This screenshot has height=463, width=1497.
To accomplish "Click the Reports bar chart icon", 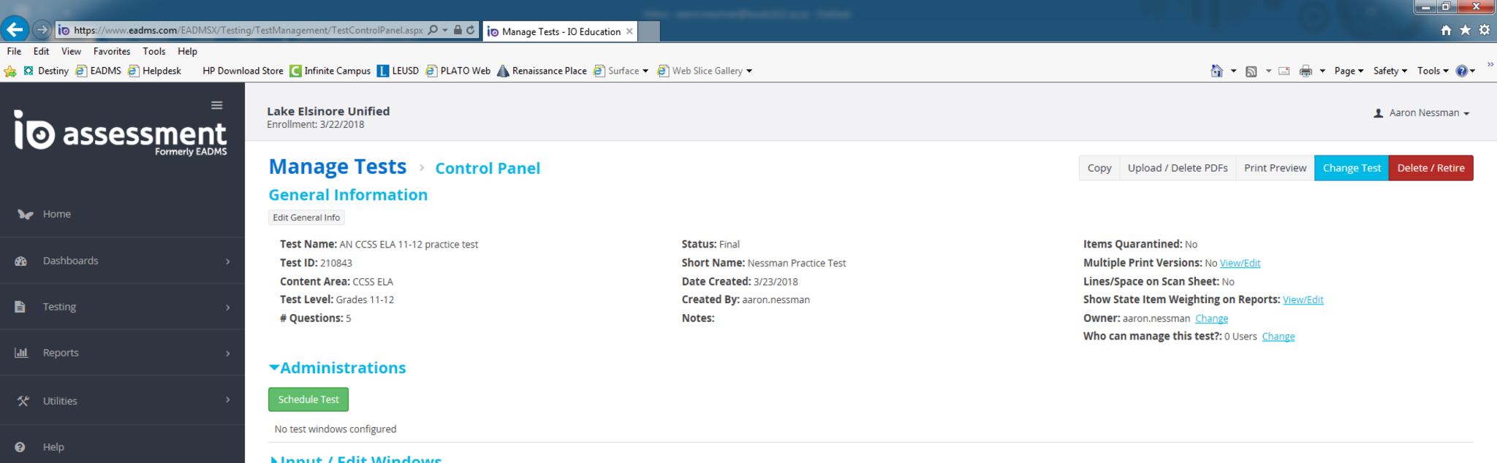I will pos(21,353).
